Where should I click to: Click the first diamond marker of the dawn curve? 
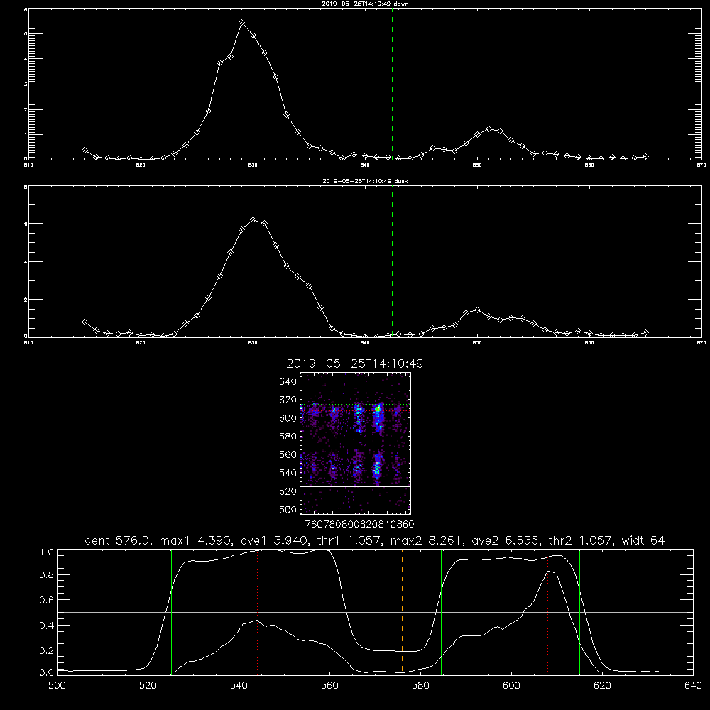(84, 150)
